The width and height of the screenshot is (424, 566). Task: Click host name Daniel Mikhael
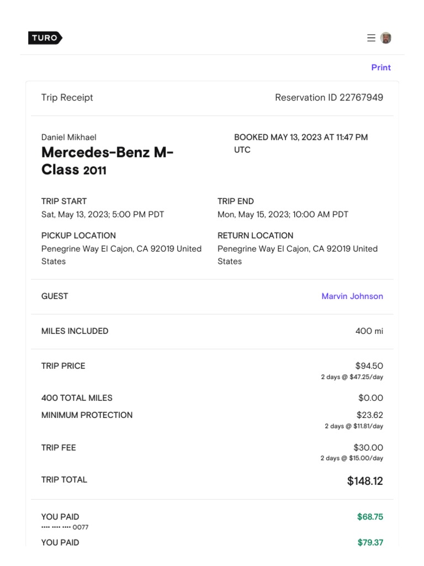coord(69,137)
